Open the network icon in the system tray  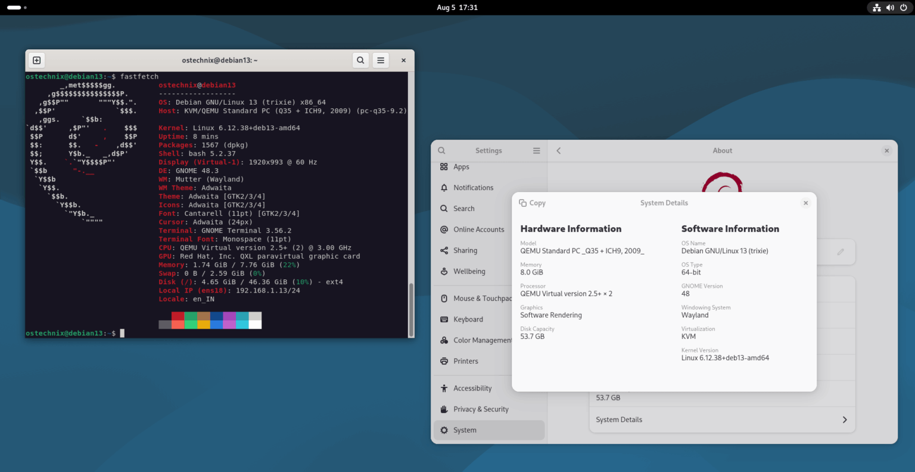pos(876,8)
